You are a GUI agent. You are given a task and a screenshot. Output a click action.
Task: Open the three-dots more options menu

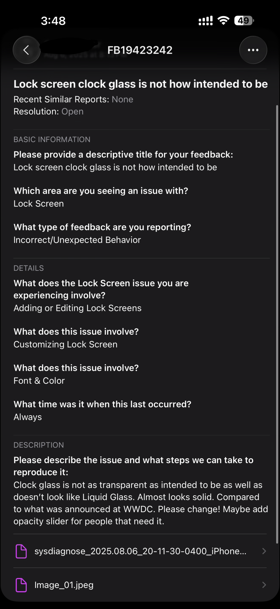pos(253,50)
